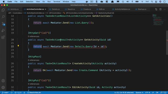Open the Code menu
The height and width of the screenshot is (94, 168).
(x=10, y=2)
